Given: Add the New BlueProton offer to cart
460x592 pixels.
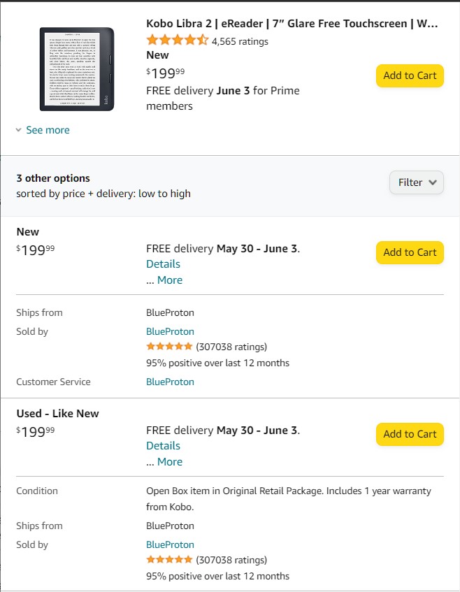Looking at the screenshot, I should pyautogui.click(x=410, y=252).
